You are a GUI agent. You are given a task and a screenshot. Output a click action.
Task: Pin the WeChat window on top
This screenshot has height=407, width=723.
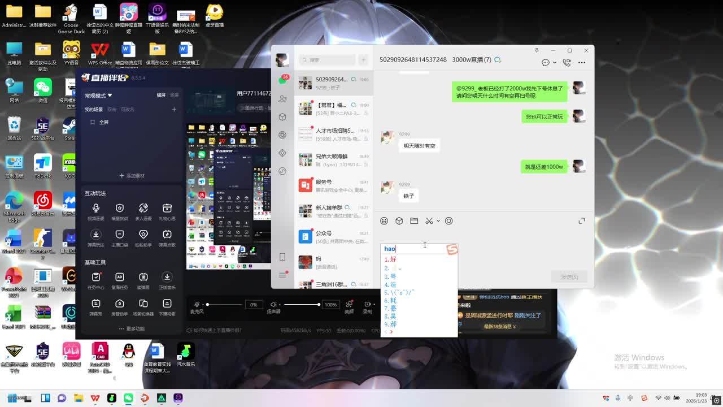pos(537,50)
